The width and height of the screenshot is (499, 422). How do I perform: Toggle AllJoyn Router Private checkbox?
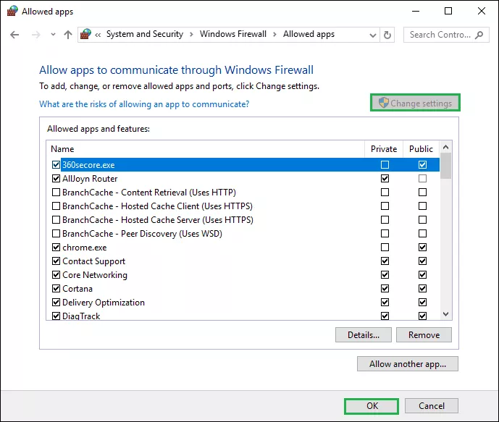pyautogui.click(x=385, y=178)
